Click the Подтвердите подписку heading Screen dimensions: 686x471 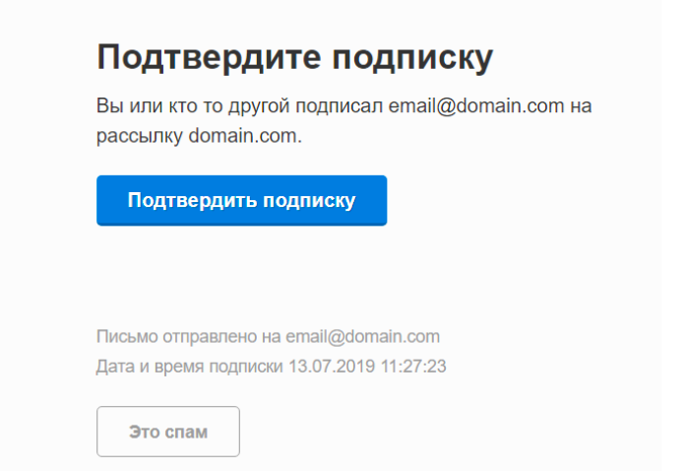pos(295,58)
